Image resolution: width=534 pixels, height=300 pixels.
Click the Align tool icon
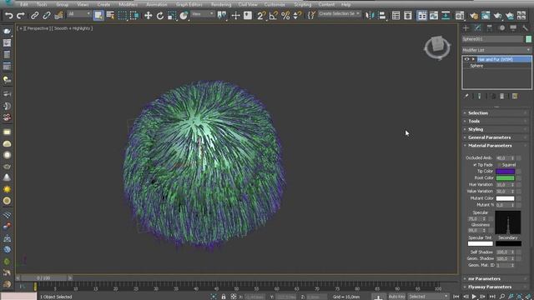[x=382, y=16]
